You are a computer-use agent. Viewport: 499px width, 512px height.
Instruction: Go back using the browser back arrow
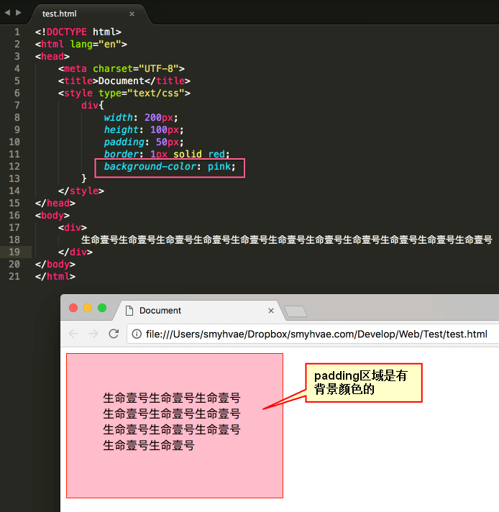click(x=73, y=334)
